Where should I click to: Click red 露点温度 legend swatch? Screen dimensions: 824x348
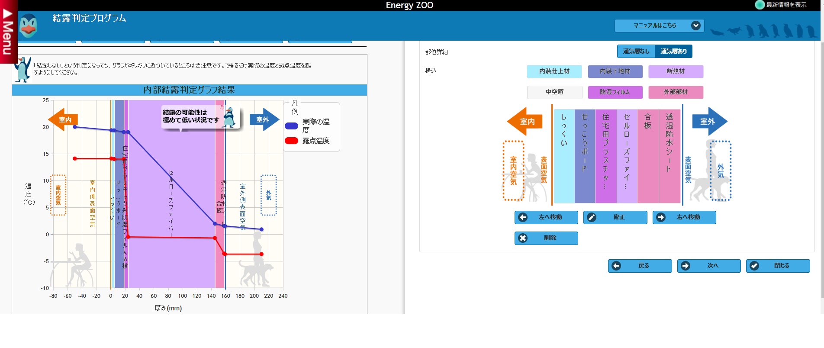click(291, 141)
